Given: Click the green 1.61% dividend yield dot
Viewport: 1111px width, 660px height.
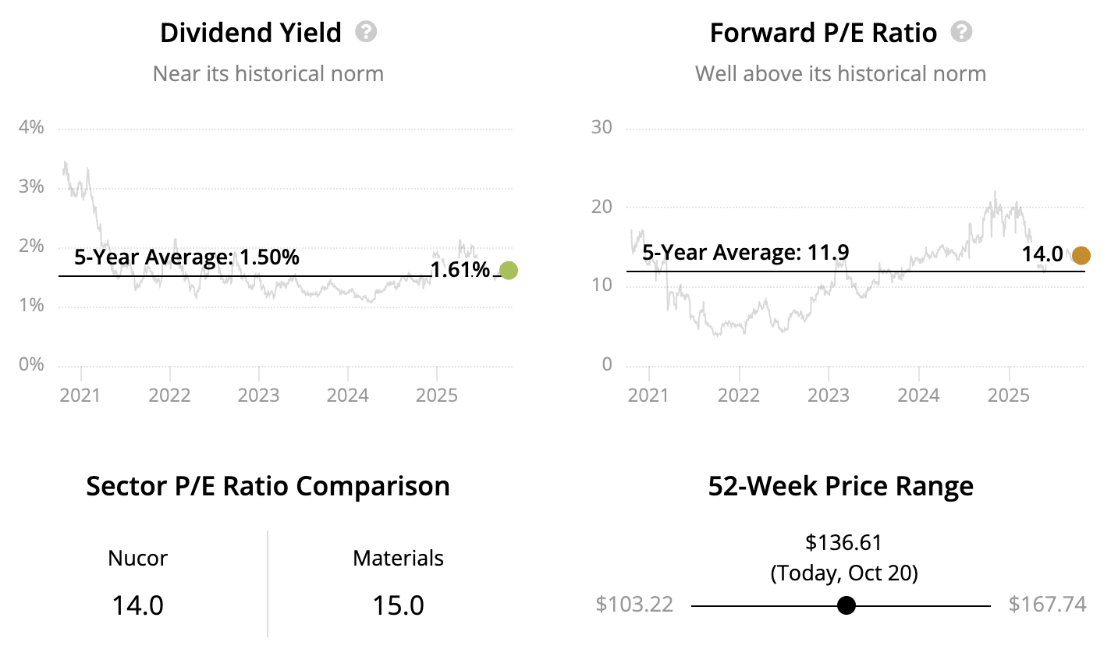Looking at the screenshot, I should pos(508,271).
